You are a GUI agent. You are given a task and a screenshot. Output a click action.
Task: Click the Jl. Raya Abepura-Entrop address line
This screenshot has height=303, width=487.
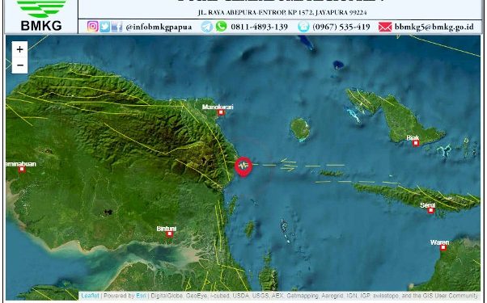(282, 12)
